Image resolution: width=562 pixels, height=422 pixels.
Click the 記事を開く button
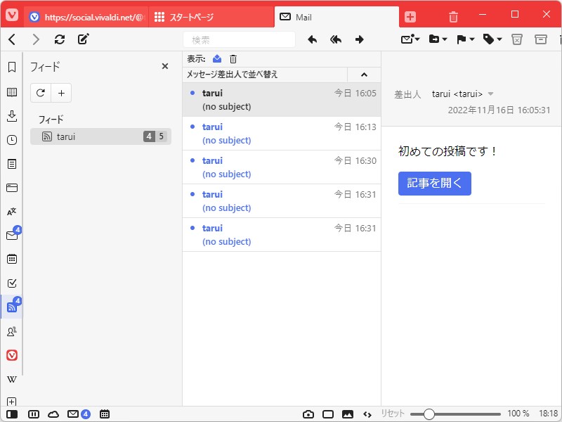pos(434,183)
